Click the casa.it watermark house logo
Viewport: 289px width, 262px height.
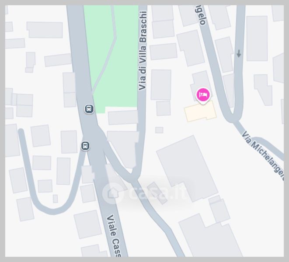113,193
